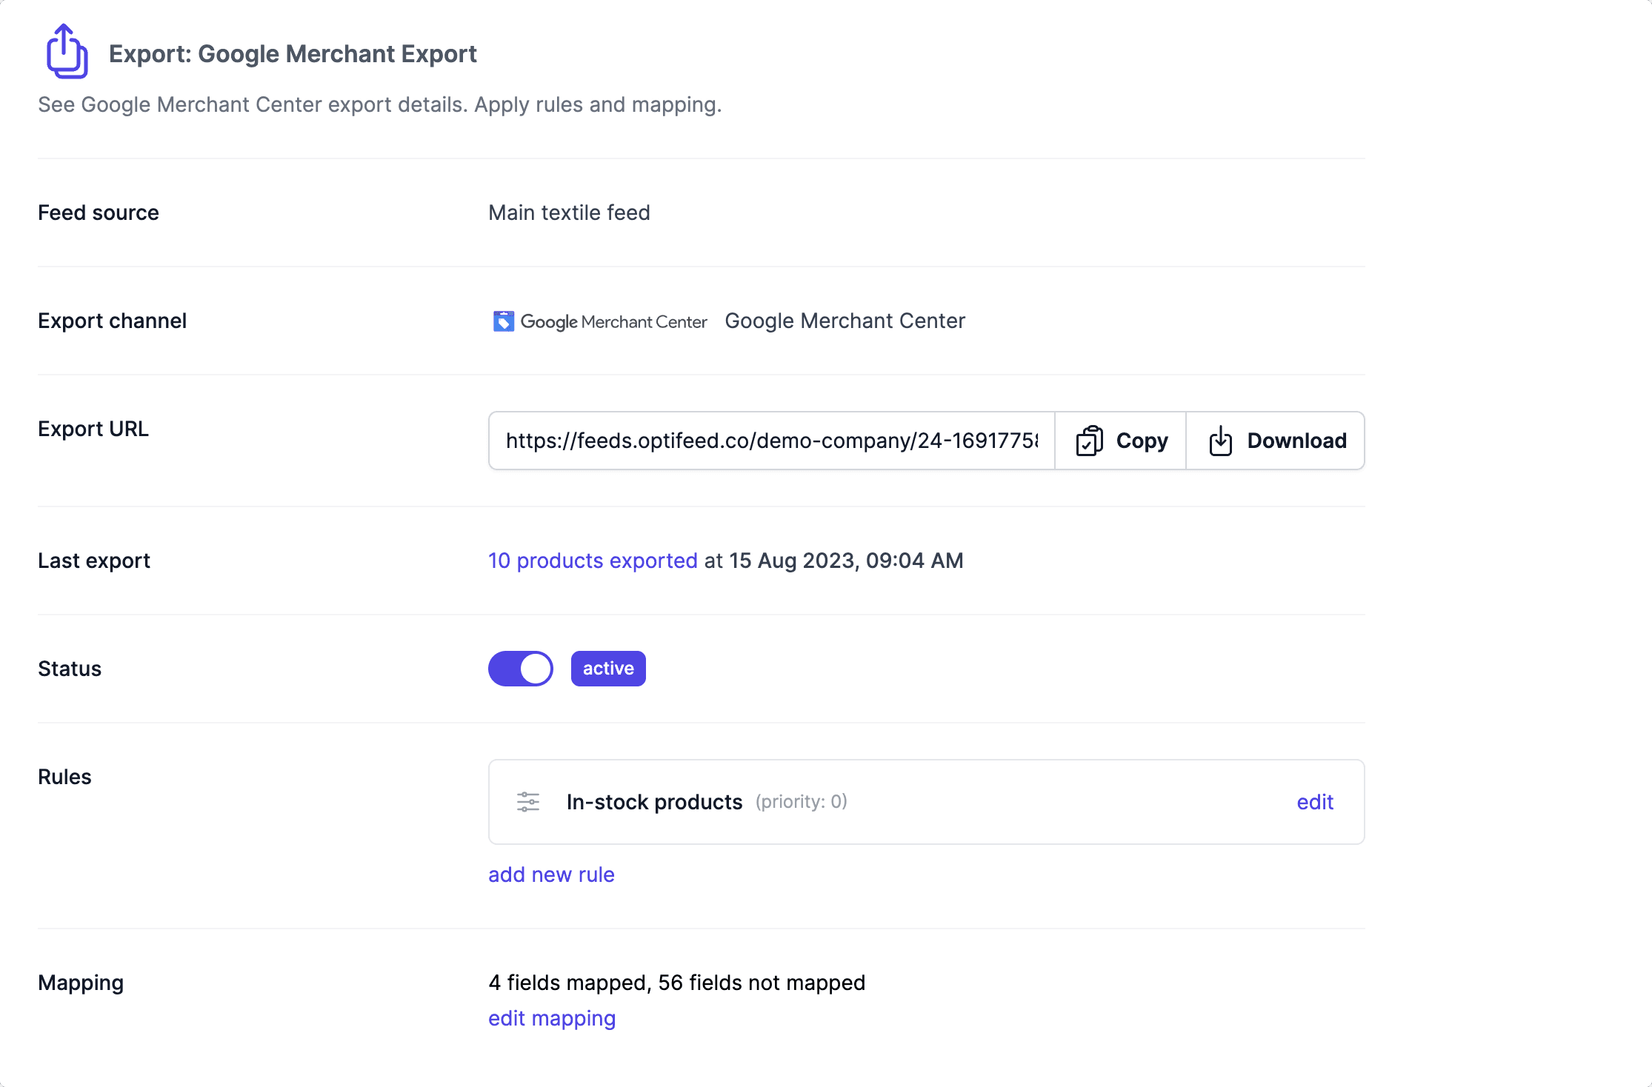The image size is (1652, 1087).
Task: Click the 4 fields mapped summary text
Action: coord(676,983)
